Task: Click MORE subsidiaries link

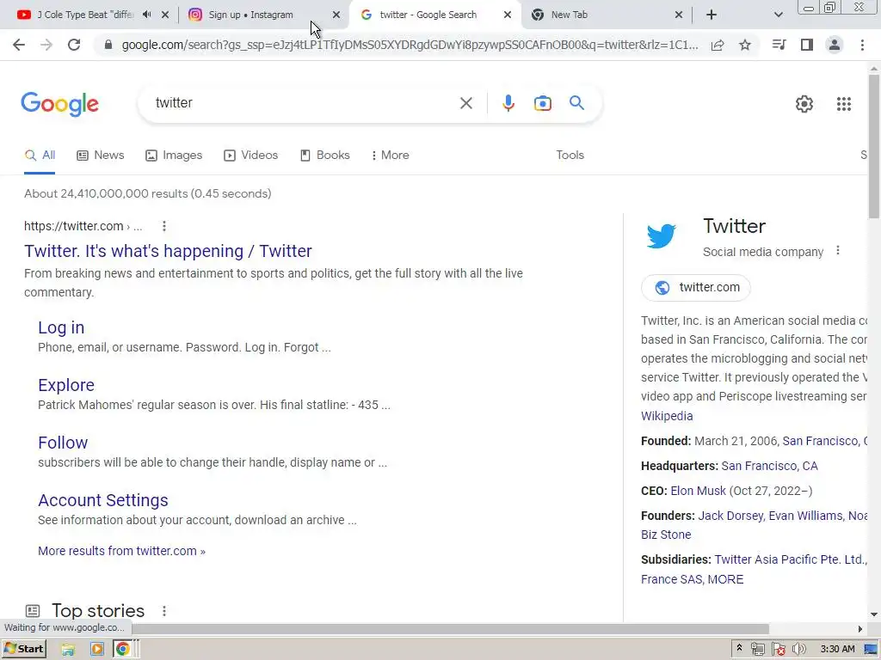Action: pos(725,579)
